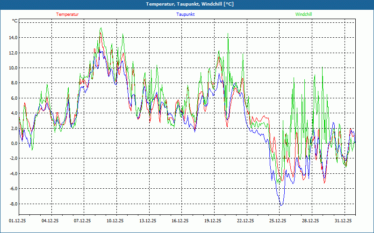Select the 0,0 y-axis value label

14,144
